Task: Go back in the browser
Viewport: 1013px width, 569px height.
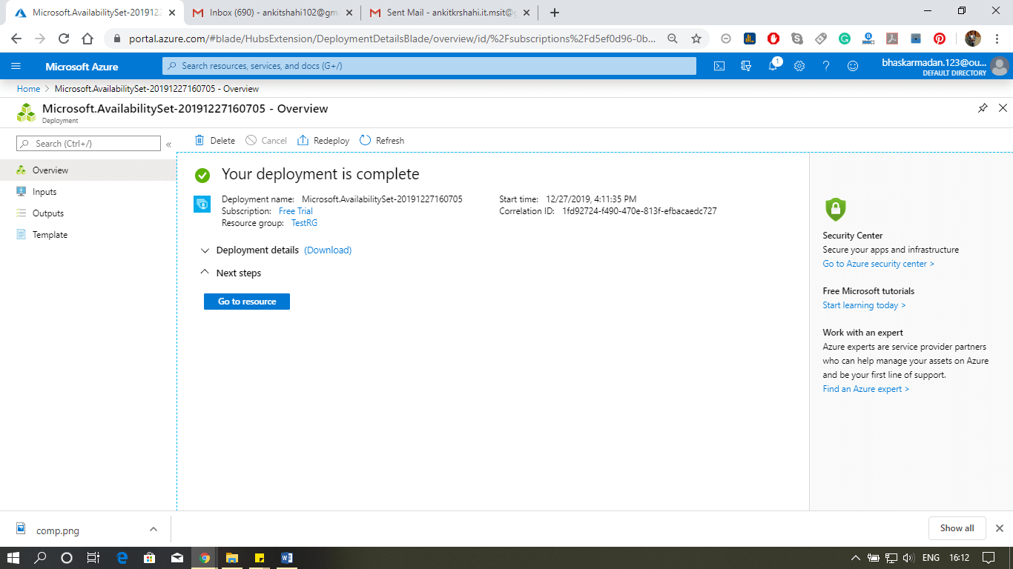Action: coord(16,39)
